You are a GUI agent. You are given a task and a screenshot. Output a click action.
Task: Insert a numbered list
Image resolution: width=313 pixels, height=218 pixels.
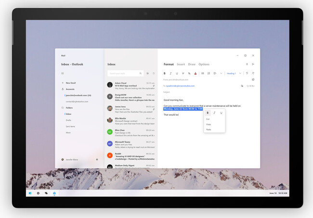tap(209, 74)
